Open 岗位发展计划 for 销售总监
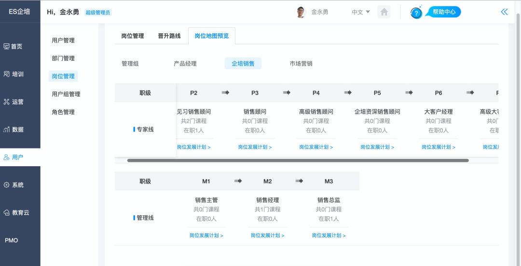521x266 pixels. (329, 236)
